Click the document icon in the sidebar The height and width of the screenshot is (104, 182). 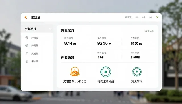27,61
